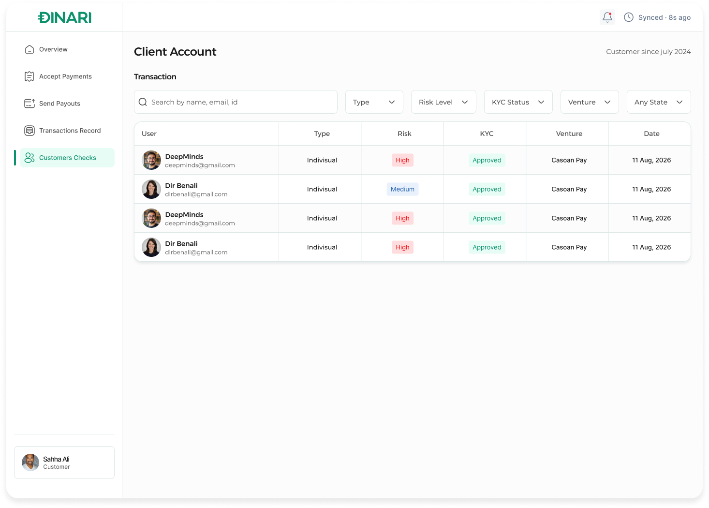
Task: Click dirbenali@gmail.com in the Medium risk row
Action: 196,194
